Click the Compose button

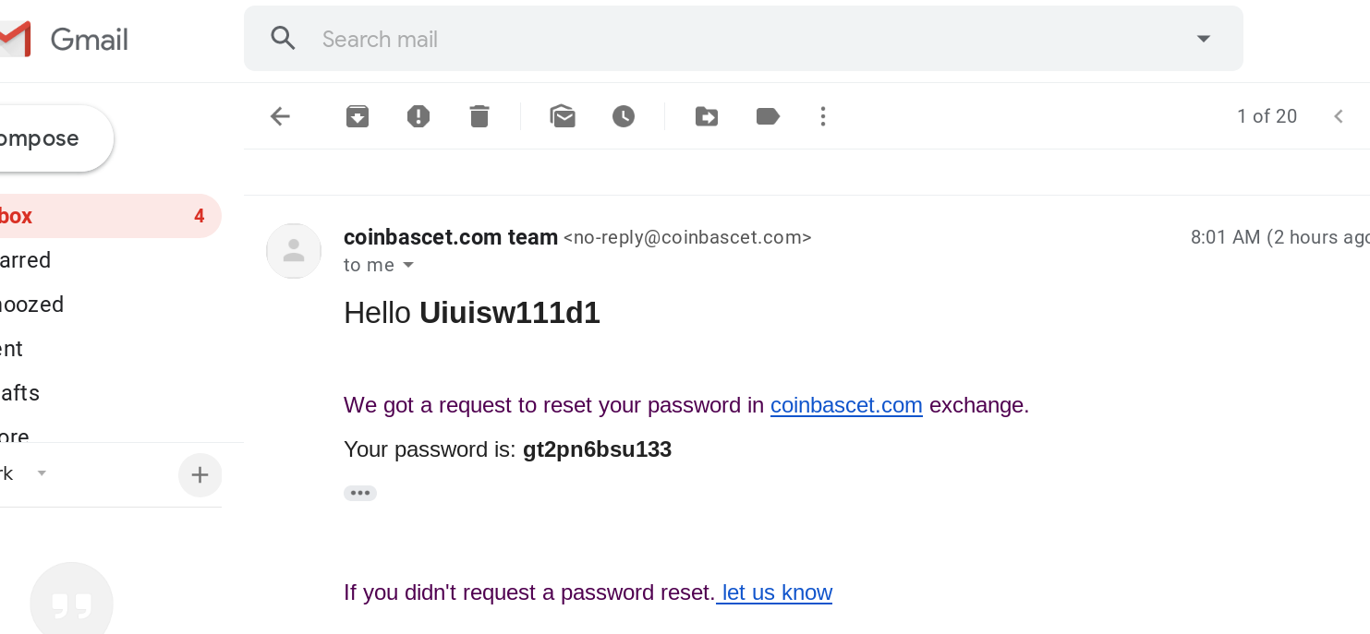[x=51, y=138]
